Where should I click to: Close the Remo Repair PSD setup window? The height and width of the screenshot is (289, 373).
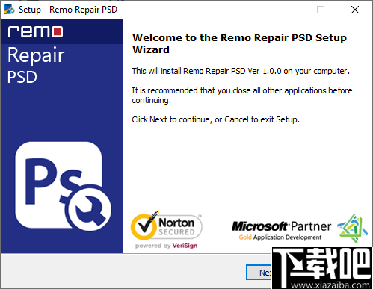coord(355,10)
